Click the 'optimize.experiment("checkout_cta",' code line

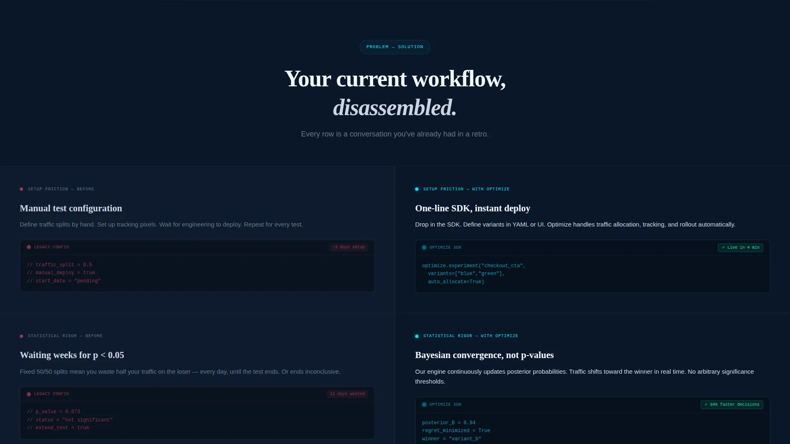point(474,266)
